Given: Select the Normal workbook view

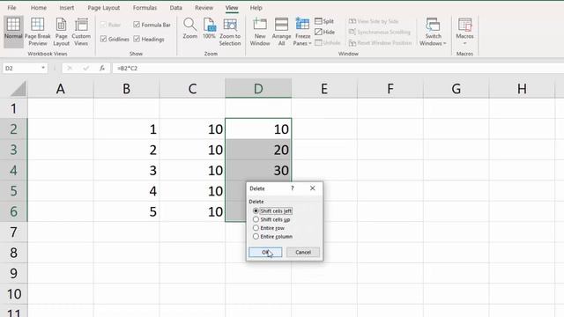Looking at the screenshot, I should (x=13, y=32).
